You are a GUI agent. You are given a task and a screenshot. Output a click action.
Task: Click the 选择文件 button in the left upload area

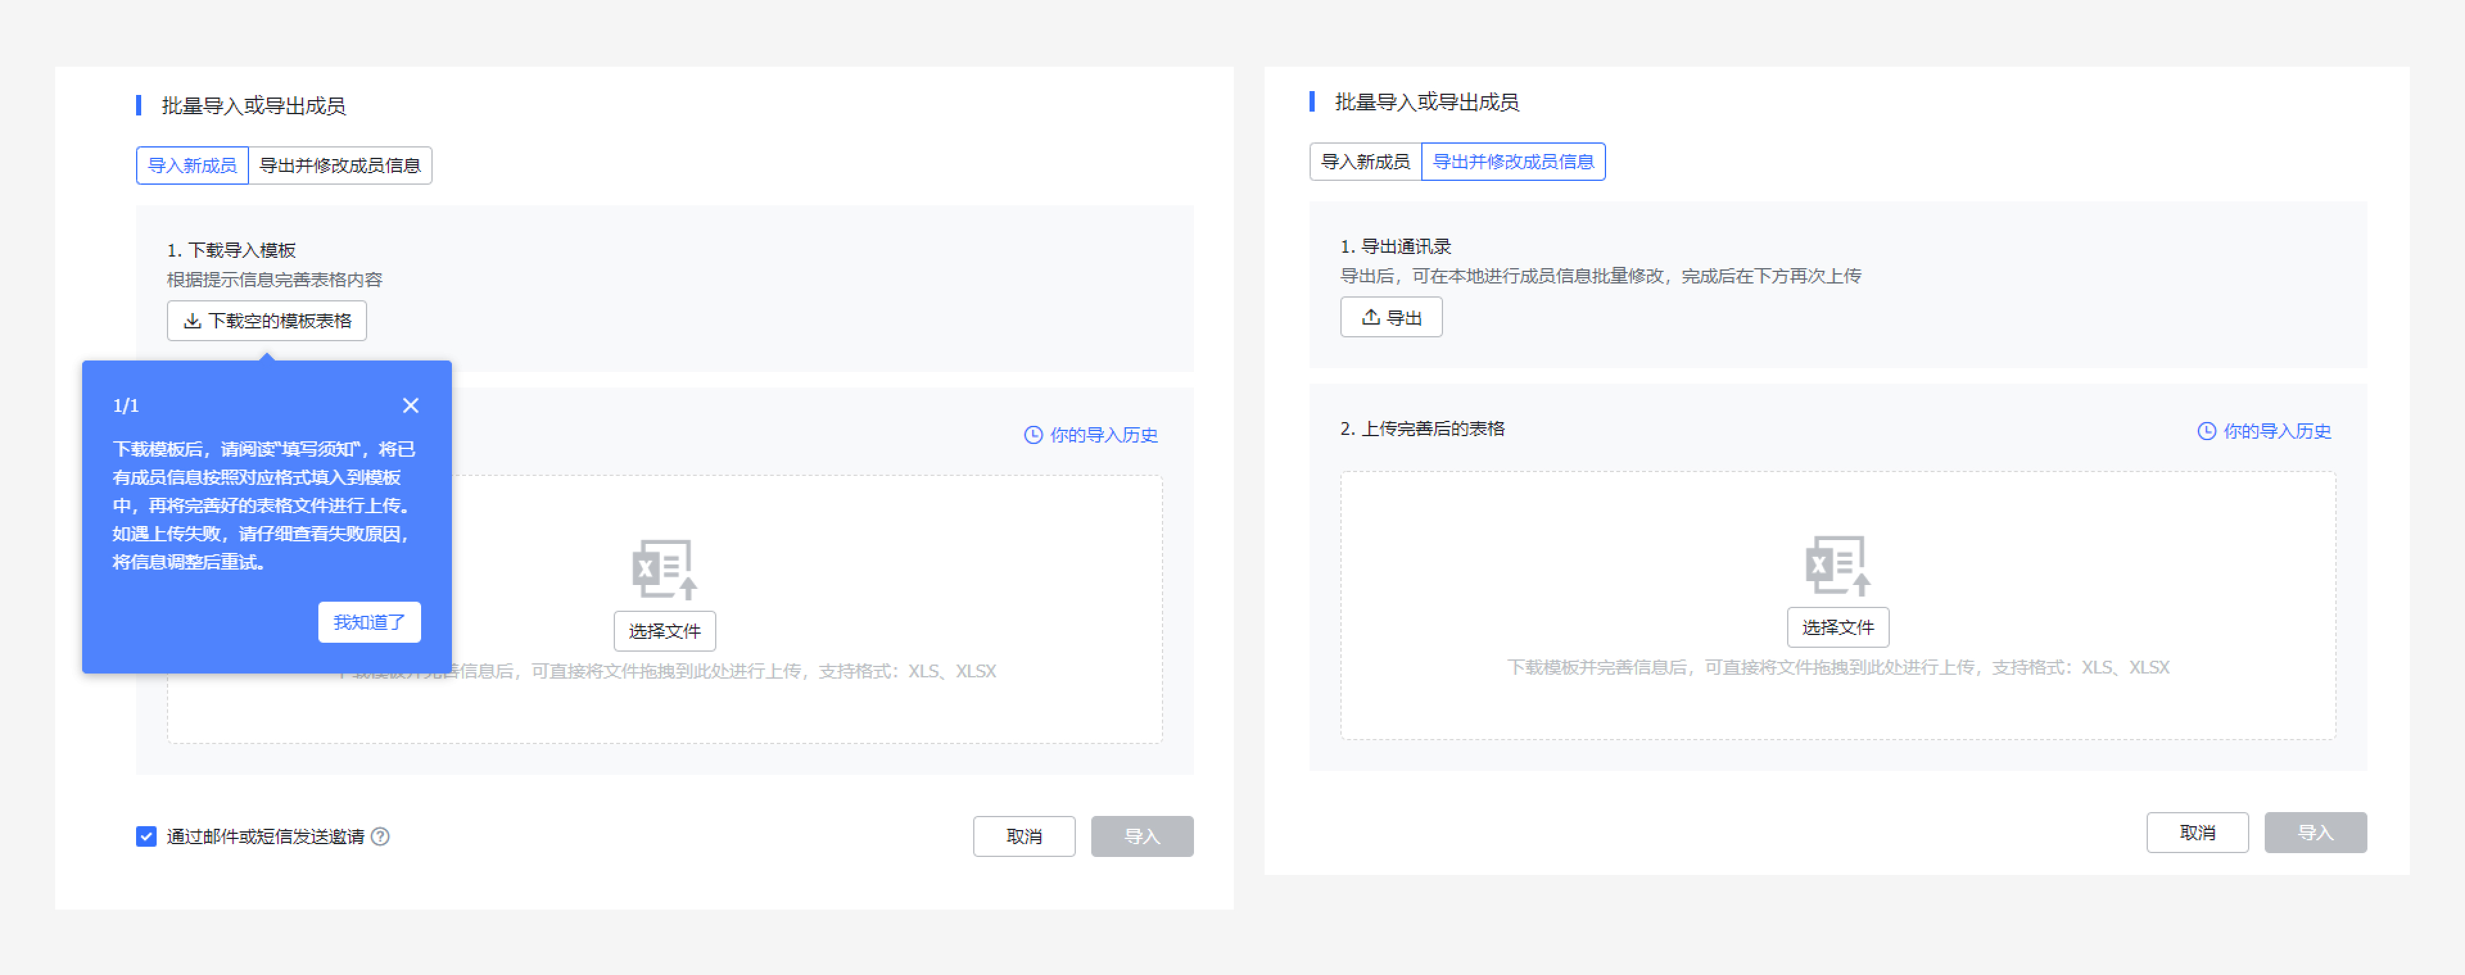(664, 631)
